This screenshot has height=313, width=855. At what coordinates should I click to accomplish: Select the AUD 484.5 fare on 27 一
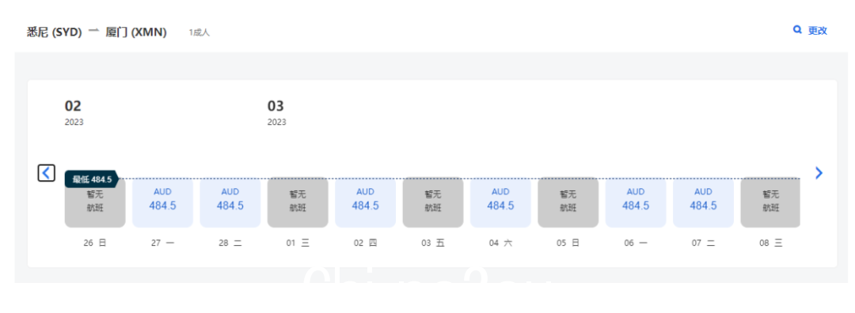pyautogui.click(x=162, y=202)
